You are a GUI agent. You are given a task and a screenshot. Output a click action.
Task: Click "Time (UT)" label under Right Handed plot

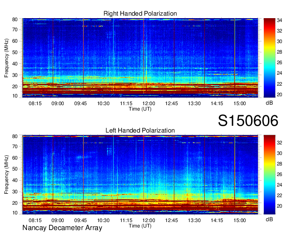click(140, 109)
